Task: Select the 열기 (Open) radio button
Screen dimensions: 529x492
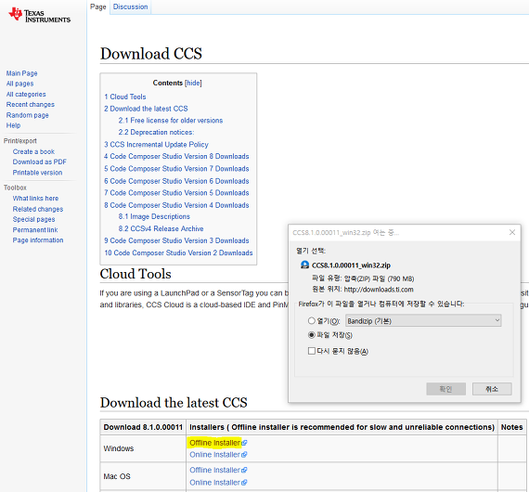Action: tap(312, 320)
